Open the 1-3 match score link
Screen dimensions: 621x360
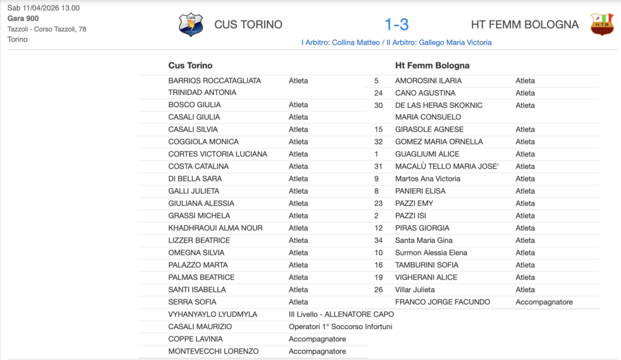pos(397,25)
